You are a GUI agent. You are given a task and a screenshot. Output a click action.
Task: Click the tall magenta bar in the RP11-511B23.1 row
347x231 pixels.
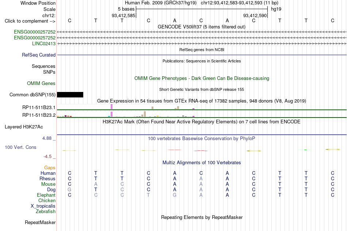click(112, 107)
